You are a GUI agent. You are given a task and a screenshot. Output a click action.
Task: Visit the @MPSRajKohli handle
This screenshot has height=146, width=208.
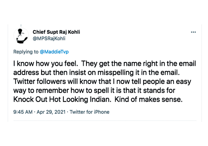click(49, 39)
